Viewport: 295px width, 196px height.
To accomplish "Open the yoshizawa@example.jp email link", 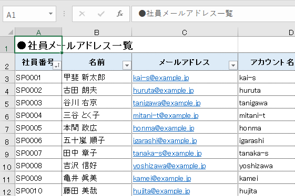I will pos(169,166).
